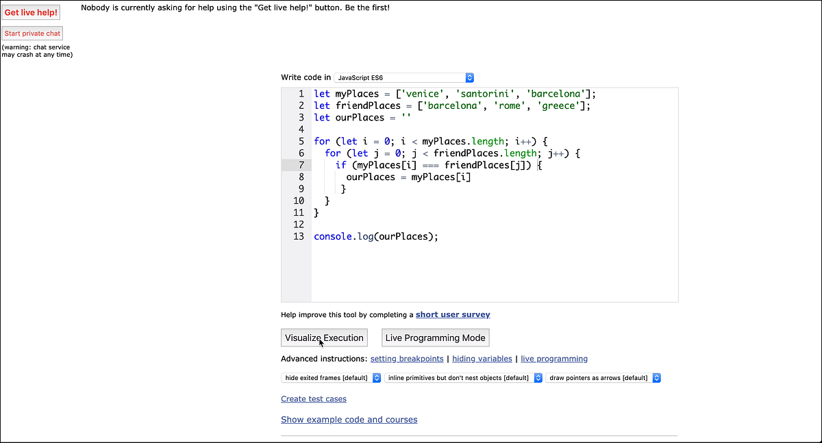
Task: Show example code and courses
Action: pos(349,419)
